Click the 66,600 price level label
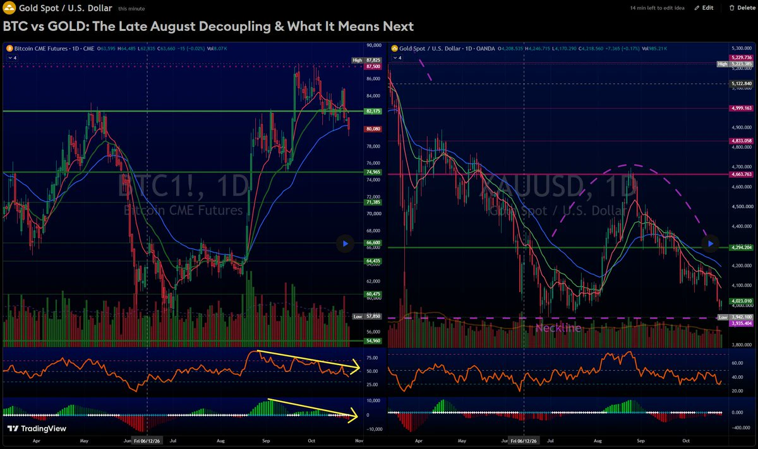This screenshot has height=449, width=758. [373, 243]
